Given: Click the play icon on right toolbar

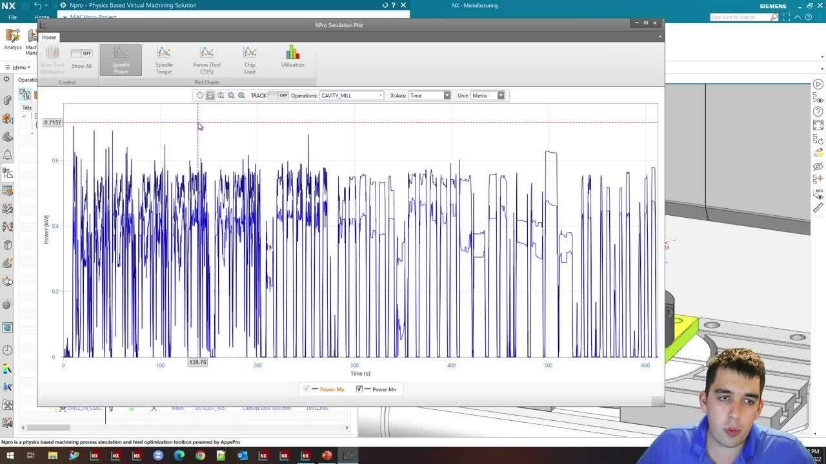Looking at the screenshot, I should 818,84.
